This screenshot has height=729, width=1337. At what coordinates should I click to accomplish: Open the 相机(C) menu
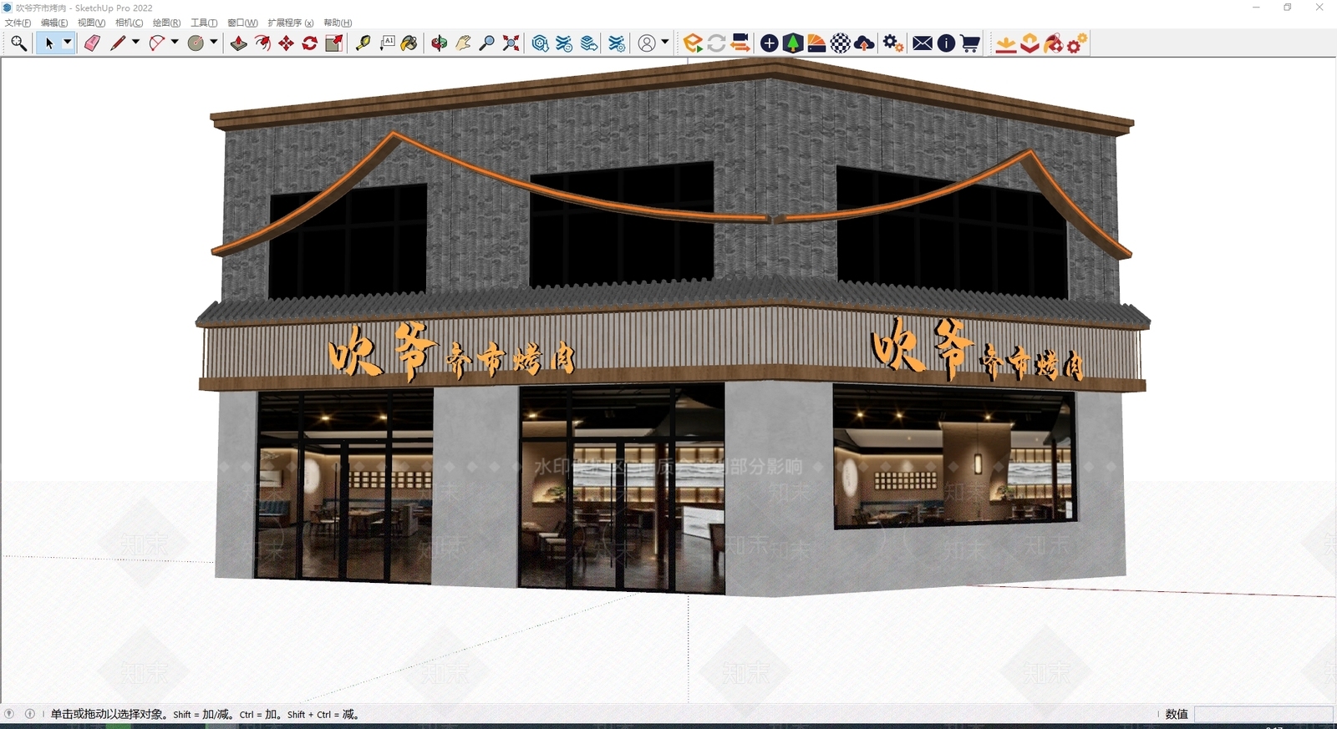129,23
